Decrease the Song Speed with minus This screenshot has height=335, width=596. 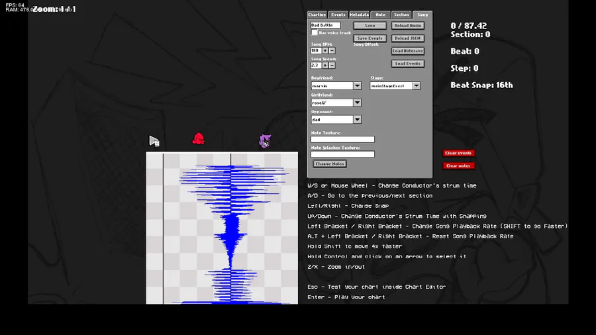pos(332,66)
